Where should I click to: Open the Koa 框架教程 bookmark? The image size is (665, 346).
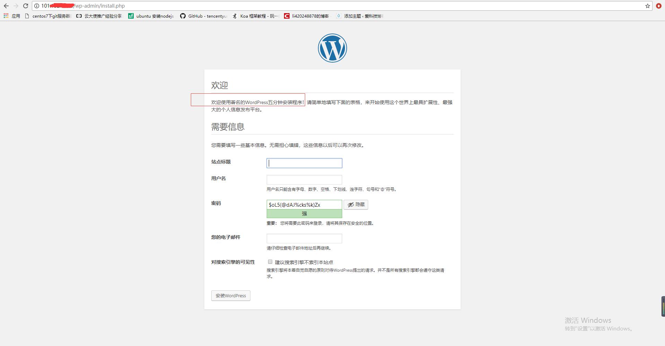[255, 16]
